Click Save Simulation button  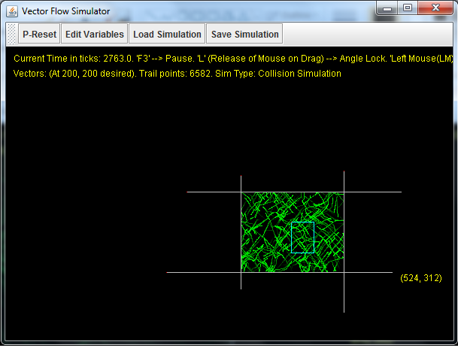244,34
